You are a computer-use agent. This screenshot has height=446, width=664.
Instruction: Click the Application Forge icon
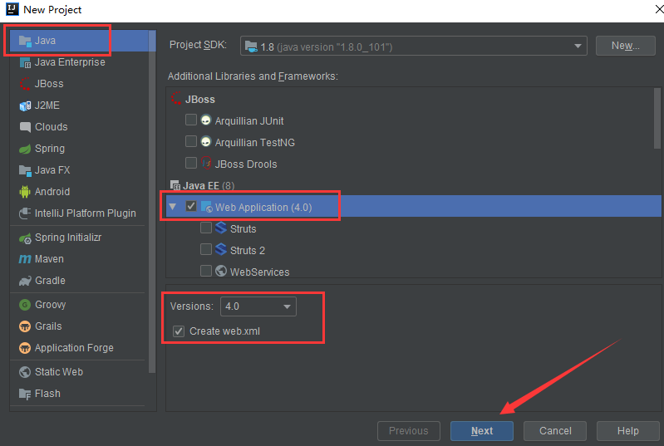click(x=25, y=348)
